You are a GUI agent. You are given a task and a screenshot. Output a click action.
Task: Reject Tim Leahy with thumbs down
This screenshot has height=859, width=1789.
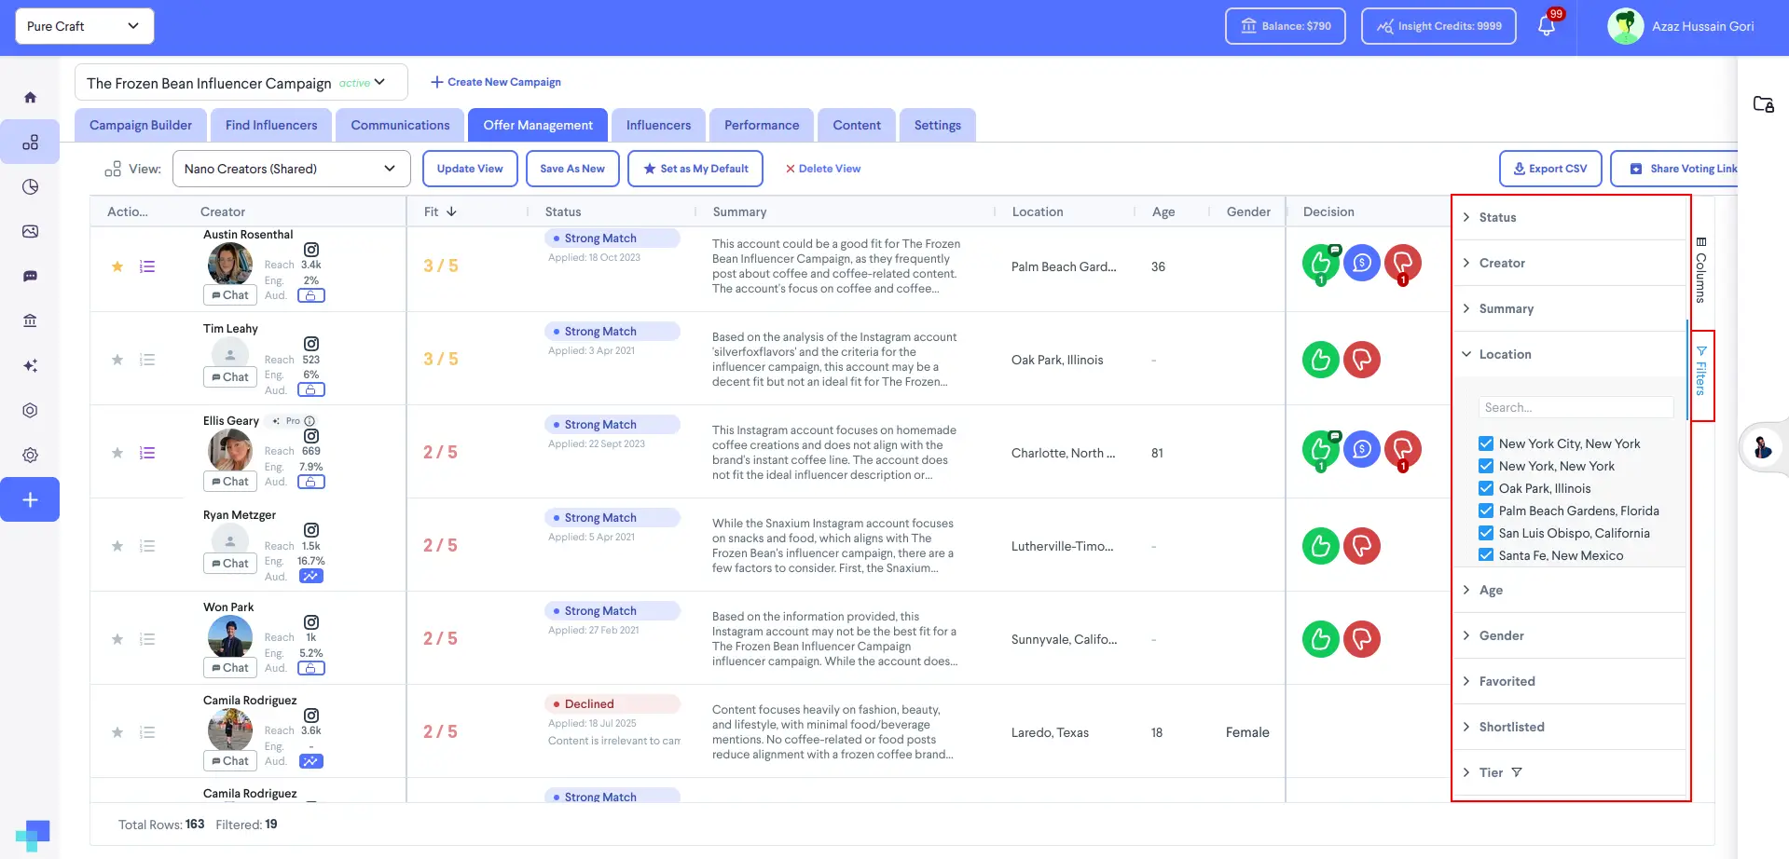click(1361, 360)
